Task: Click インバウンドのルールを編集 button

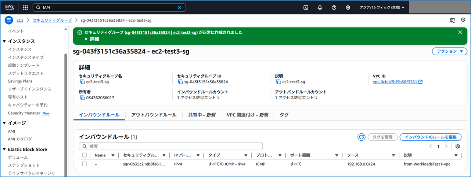Action: pos(431,137)
